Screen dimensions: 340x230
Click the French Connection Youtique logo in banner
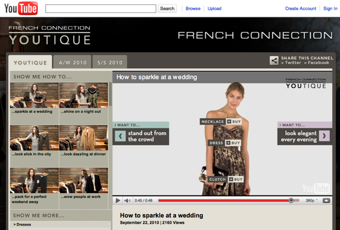49,35
